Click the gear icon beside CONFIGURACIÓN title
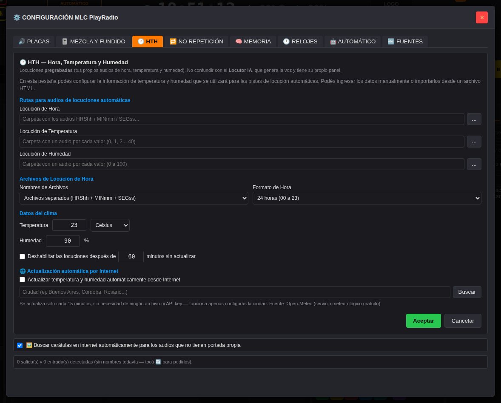The width and height of the screenshot is (501, 403). (x=17, y=17)
